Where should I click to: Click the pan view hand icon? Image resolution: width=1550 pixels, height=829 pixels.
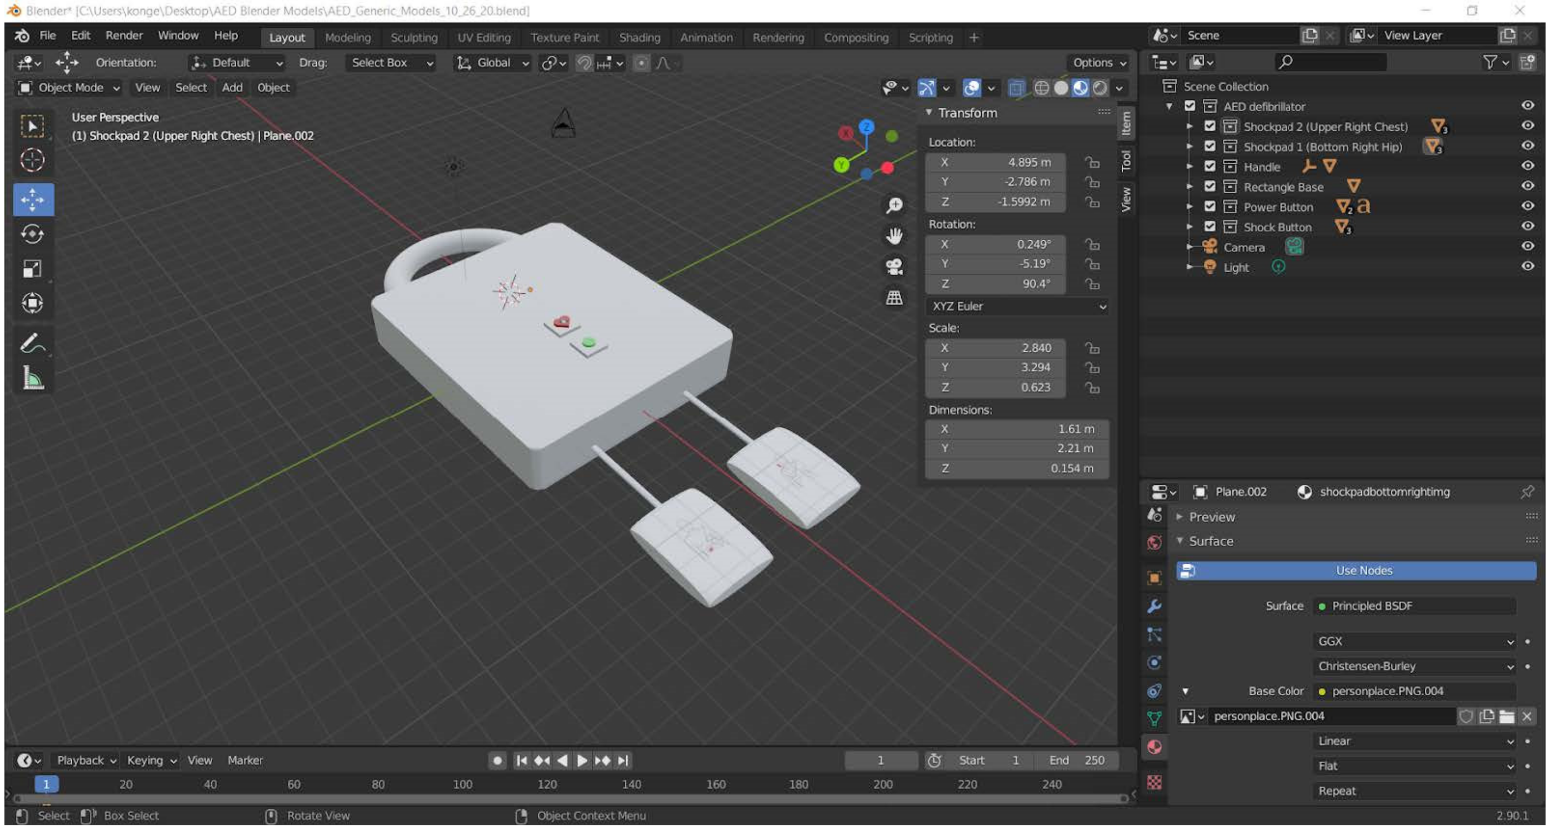(894, 236)
